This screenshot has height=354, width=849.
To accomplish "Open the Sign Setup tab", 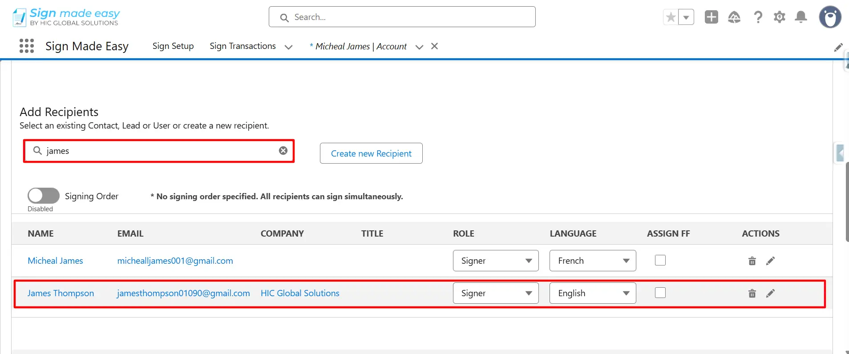I will (x=173, y=46).
